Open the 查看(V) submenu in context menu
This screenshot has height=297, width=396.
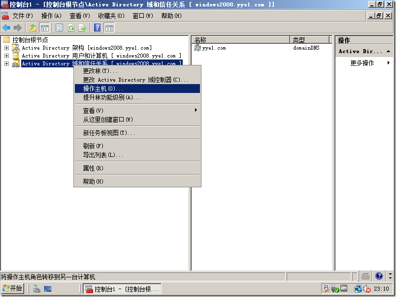[137, 111]
